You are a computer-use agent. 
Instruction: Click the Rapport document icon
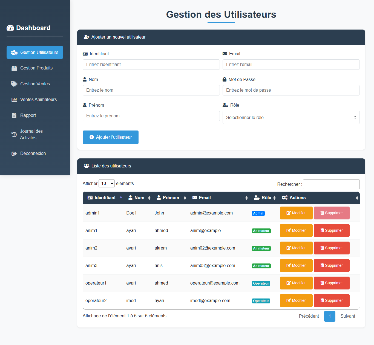(x=14, y=115)
